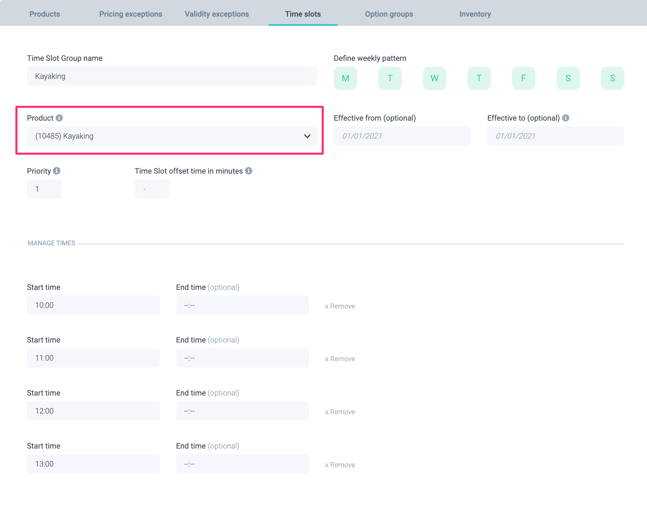Edit the 12:00 start time field
The image size is (647, 507).
pyautogui.click(x=93, y=411)
